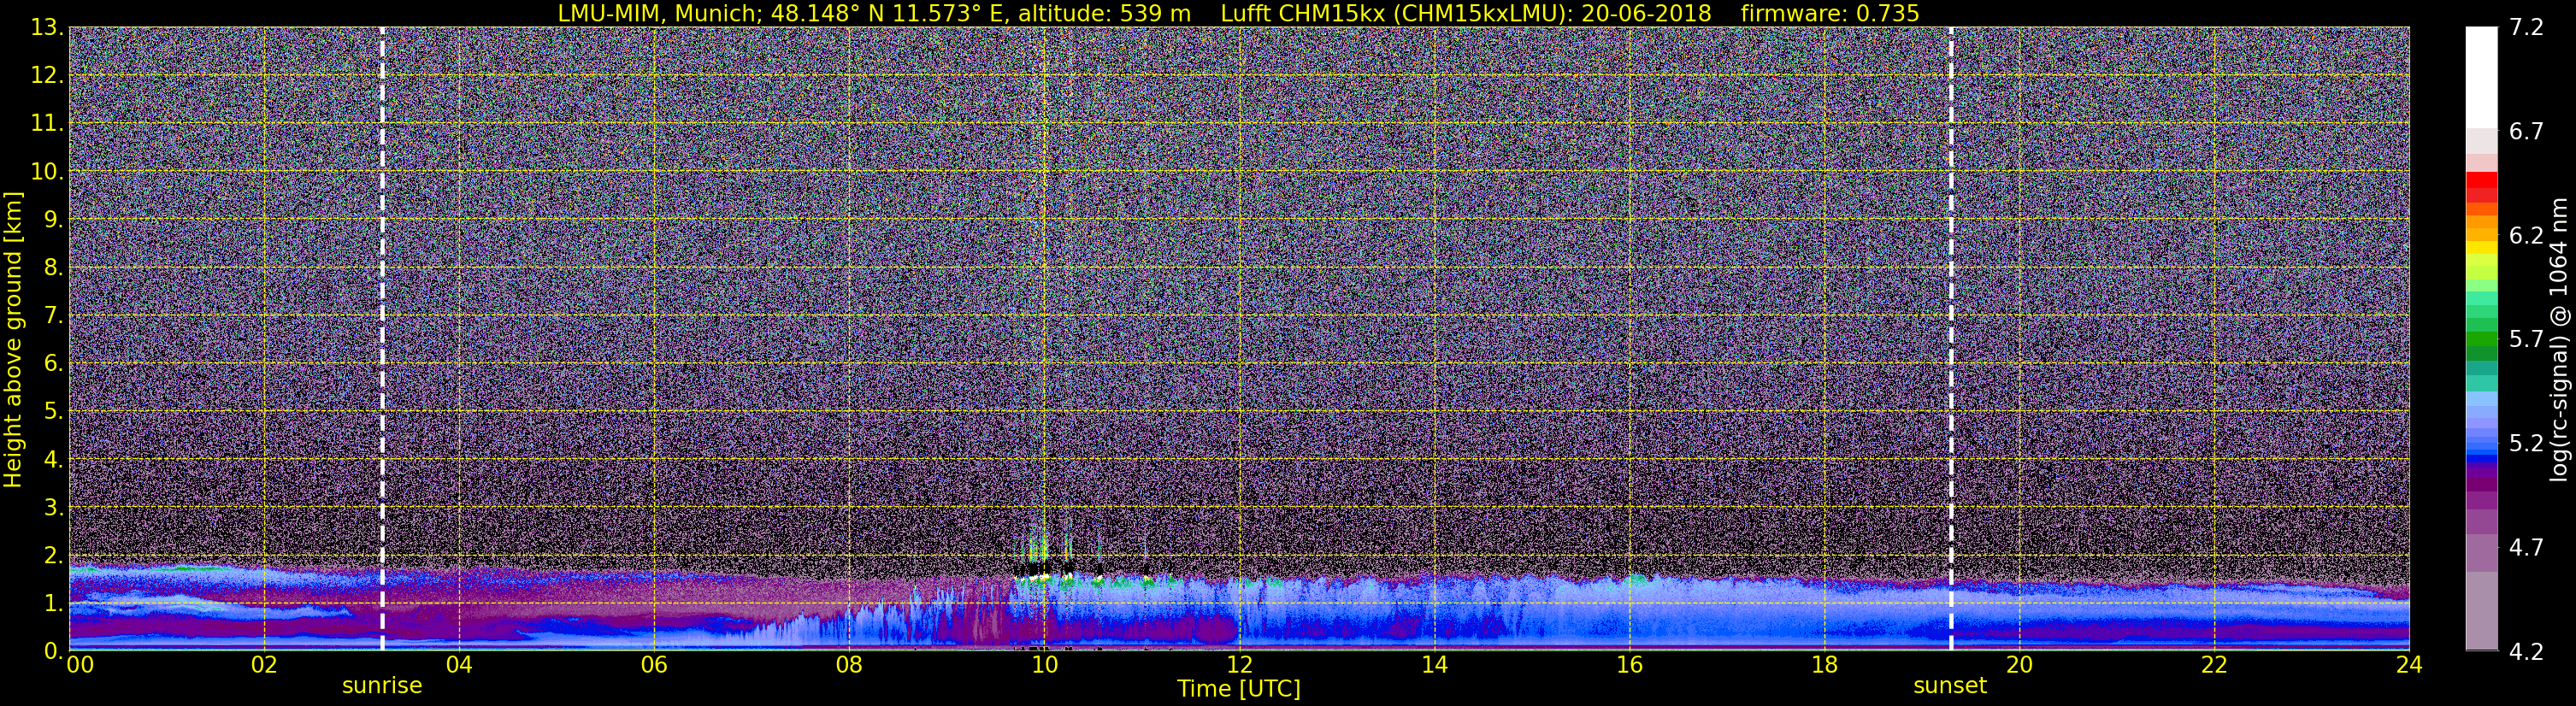Click the white top segment of the colorbar

coord(2481,78)
